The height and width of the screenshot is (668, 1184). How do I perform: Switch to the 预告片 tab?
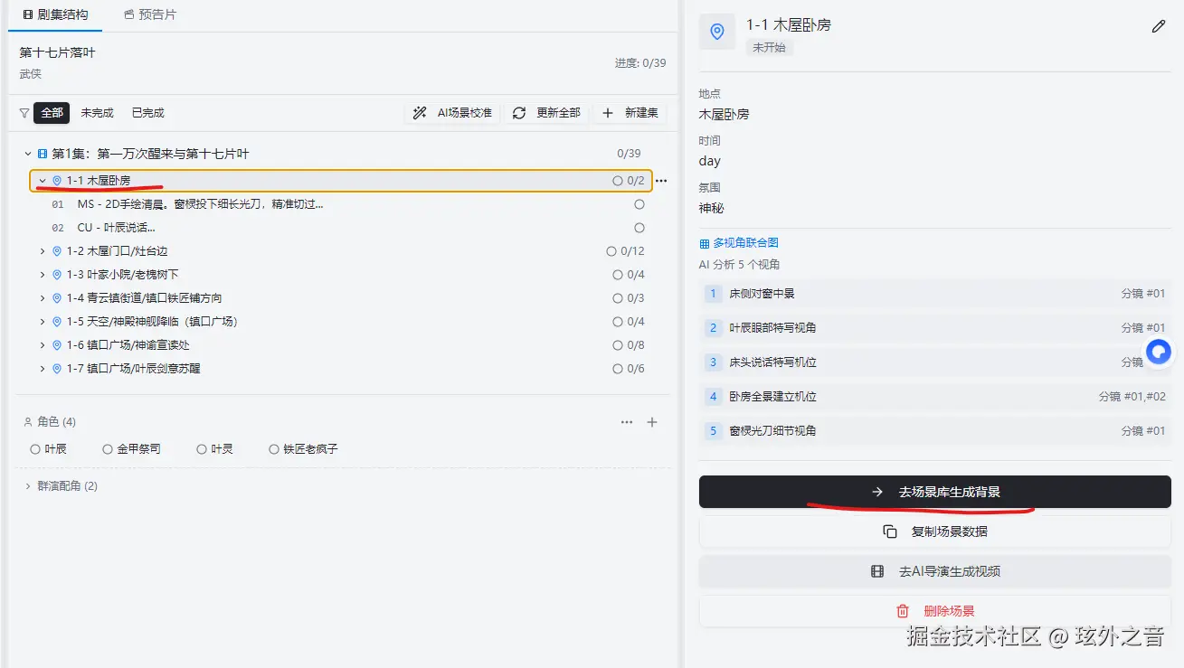pos(150,14)
